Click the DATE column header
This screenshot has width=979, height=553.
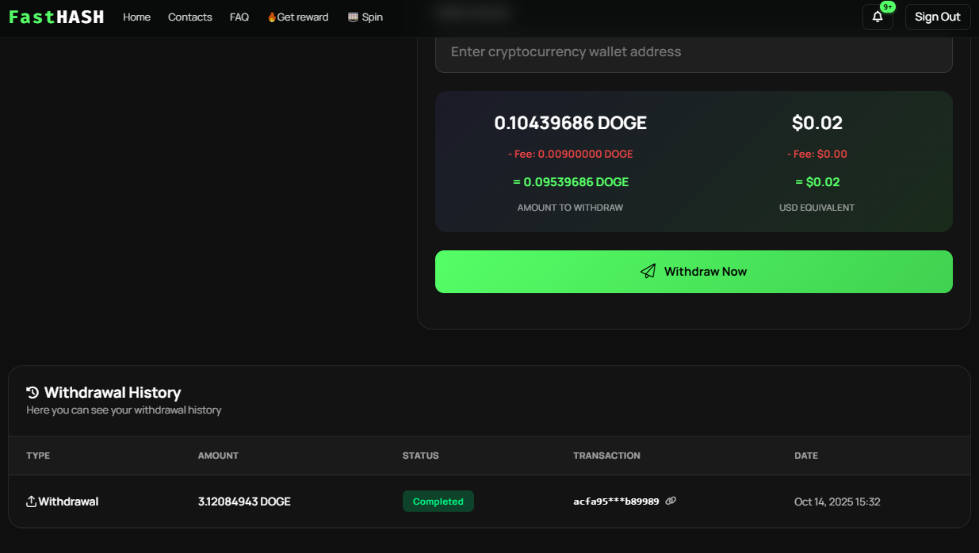pos(805,456)
